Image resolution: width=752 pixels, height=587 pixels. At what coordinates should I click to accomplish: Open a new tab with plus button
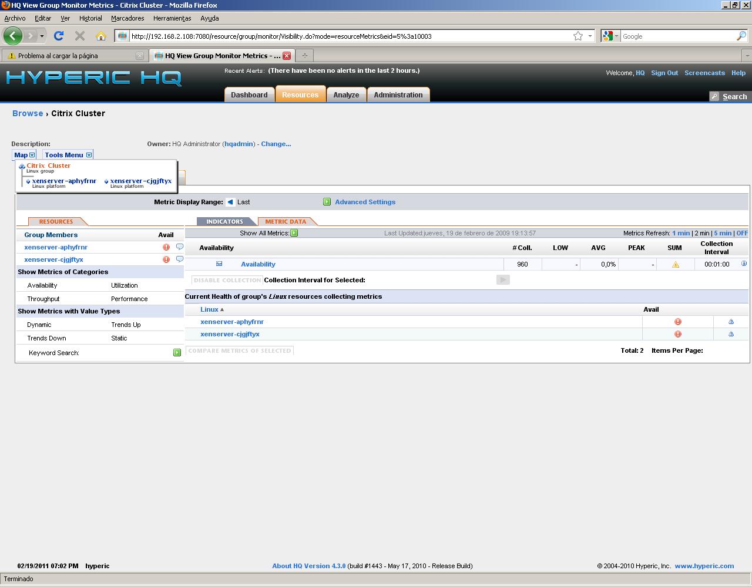click(x=304, y=55)
